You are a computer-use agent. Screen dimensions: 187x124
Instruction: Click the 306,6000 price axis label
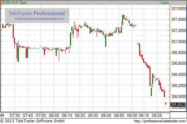pyautogui.click(x=179, y=63)
